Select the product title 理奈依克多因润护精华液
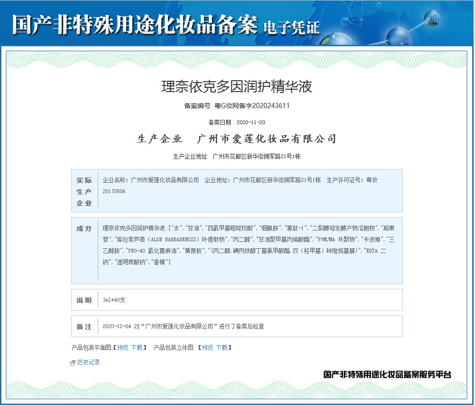 coord(237,87)
